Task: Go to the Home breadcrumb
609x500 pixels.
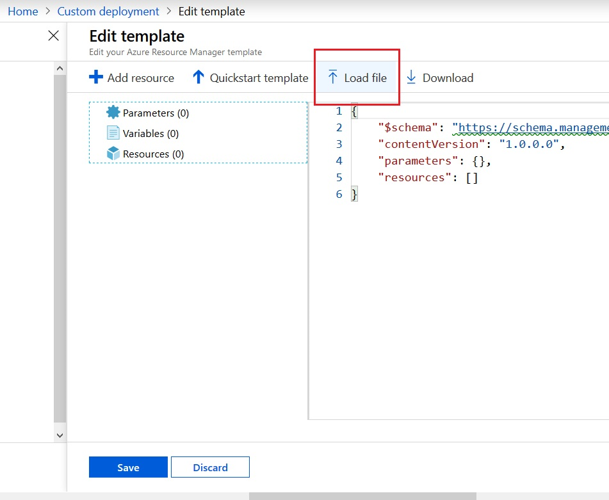Action: coord(22,12)
